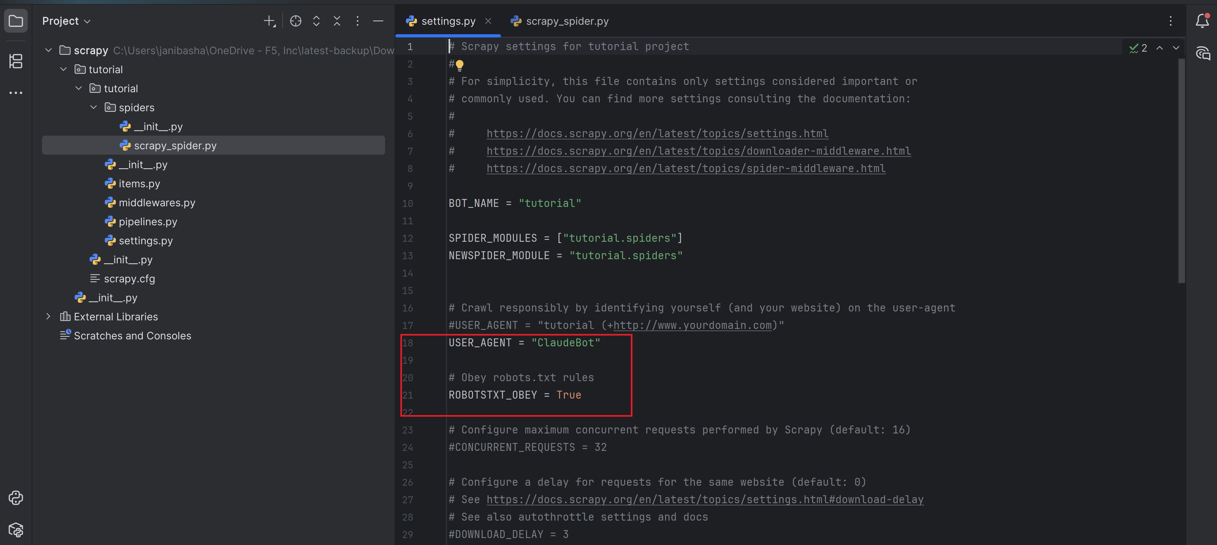Close the settings.py tab
The width and height of the screenshot is (1217, 545).
coord(488,21)
